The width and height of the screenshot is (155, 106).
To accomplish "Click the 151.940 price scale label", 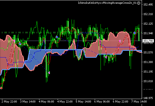I will click(148, 33).
